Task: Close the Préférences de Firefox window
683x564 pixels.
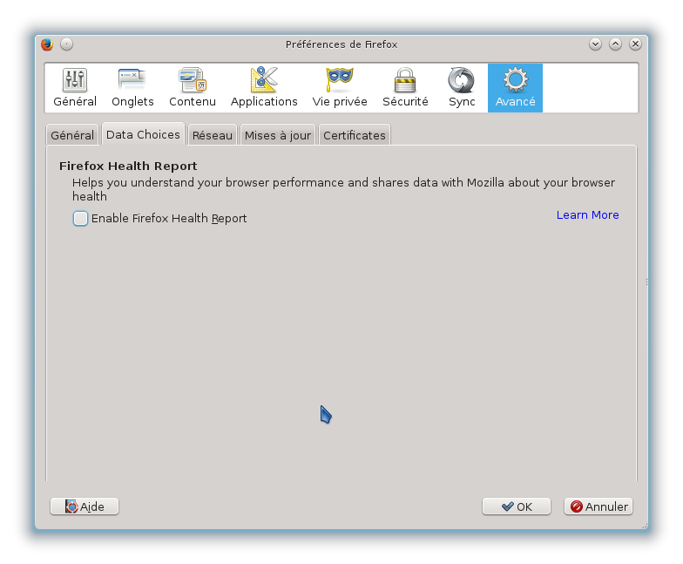Action: (x=636, y=44)
